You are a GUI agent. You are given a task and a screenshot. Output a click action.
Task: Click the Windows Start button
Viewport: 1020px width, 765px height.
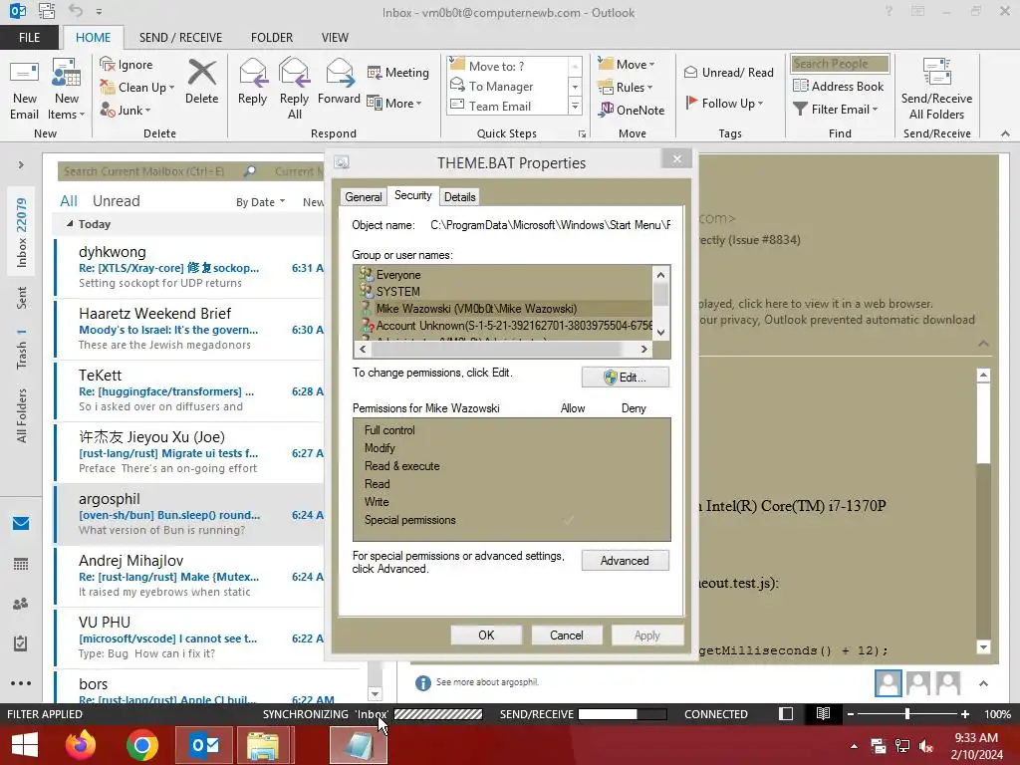(x=25, y=745)
